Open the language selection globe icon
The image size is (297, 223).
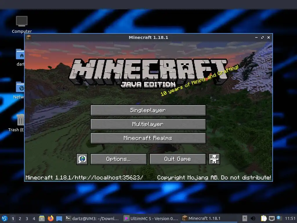click(82, 159)
